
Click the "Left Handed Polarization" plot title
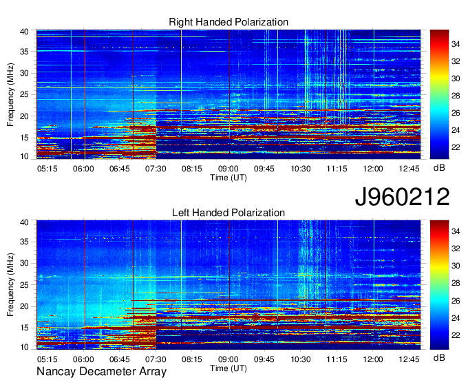[x=228, y=213]
